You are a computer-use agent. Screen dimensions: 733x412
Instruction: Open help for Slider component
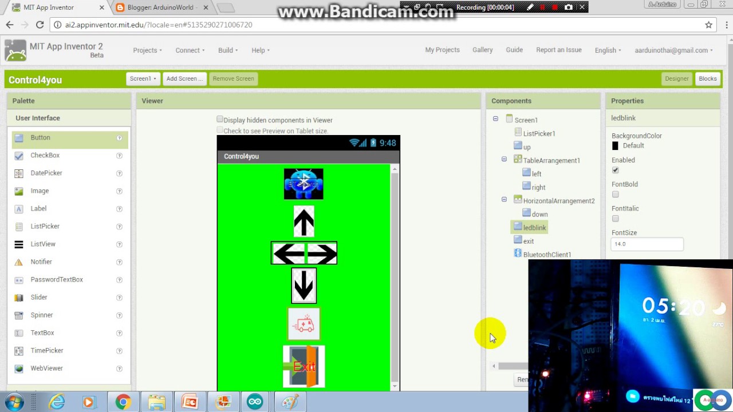(x=119, y=298)
